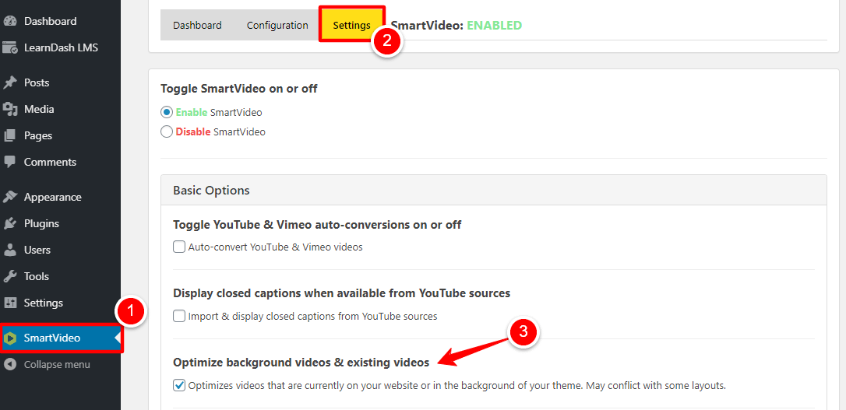Open LearnDash LMS menu item
Viewport: 846px width, 410px height.
61,48
